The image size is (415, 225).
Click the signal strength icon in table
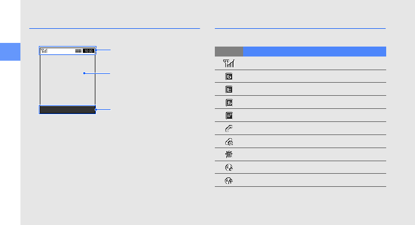click(x=229, y=63)
